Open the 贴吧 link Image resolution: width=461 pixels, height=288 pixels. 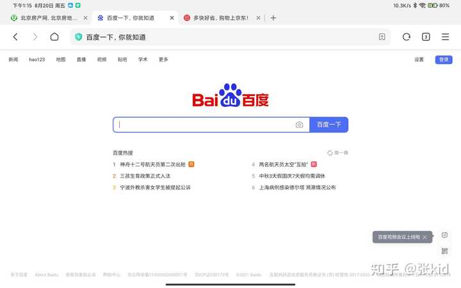(122, 60)
